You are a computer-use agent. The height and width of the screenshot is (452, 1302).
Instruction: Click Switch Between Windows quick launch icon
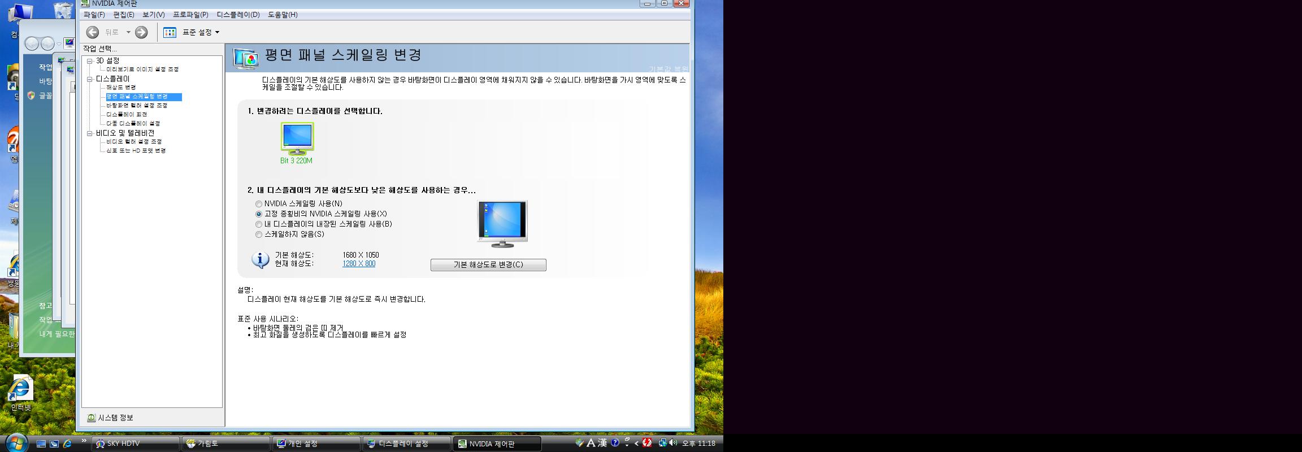coord(54,444)
